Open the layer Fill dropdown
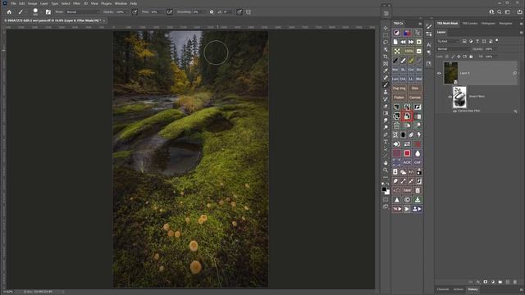Image resolution: width=525 pixels, height=295 pixels. 491,57
